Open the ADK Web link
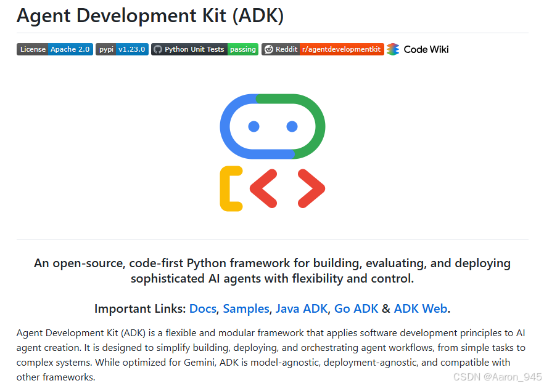 421,308
